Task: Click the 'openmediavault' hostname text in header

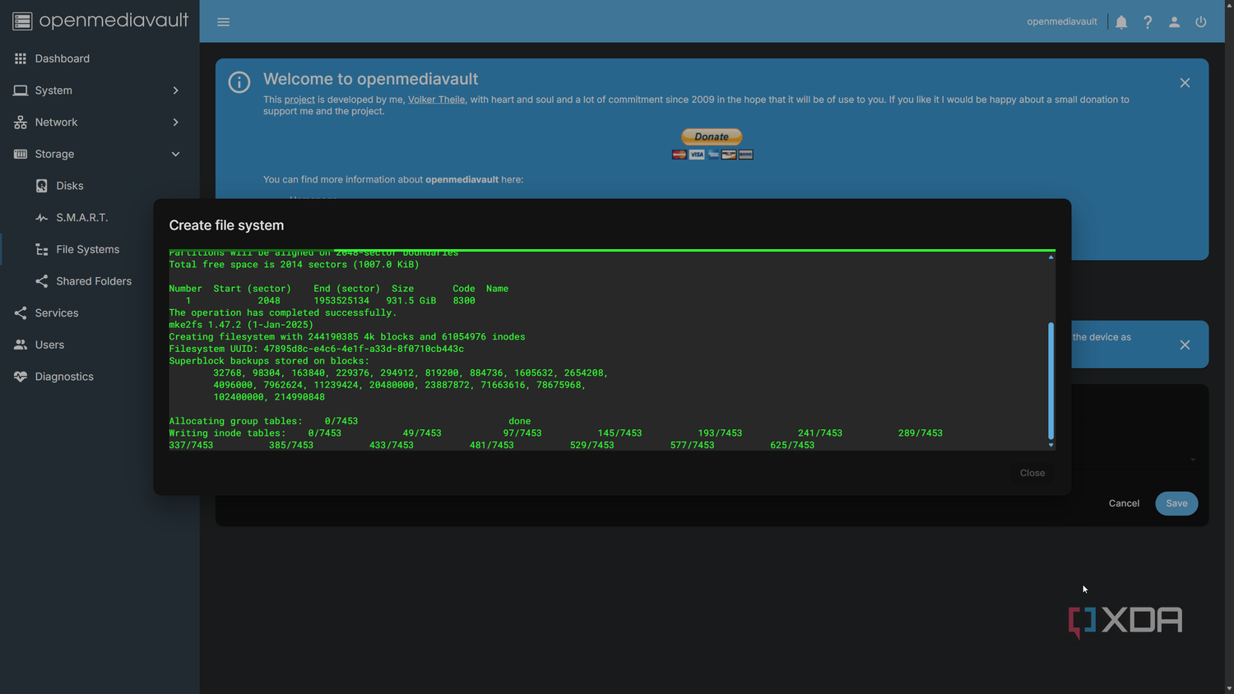Action: tap(1062, 22)
